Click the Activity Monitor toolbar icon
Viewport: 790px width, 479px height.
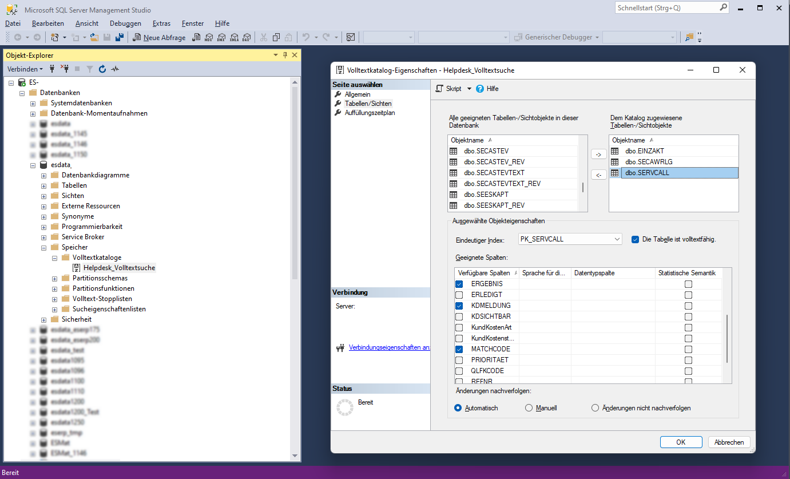point(351,37)
